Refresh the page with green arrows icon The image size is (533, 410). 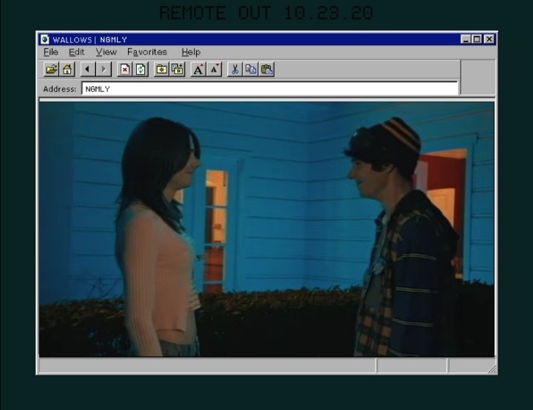tap(141, 70)
